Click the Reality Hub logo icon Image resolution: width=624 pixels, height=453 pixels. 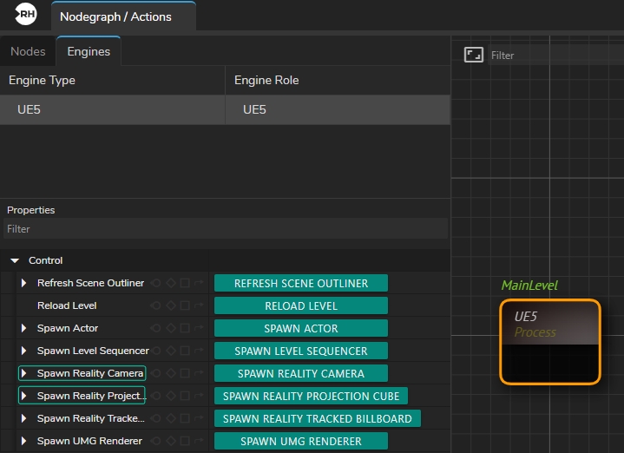tap(26, 14)
